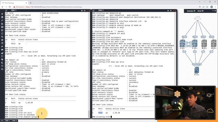This screenshot has height=122, width=218.
Task: Click the Mgmt0 label above N9K-4
Action: click(212, 37)
